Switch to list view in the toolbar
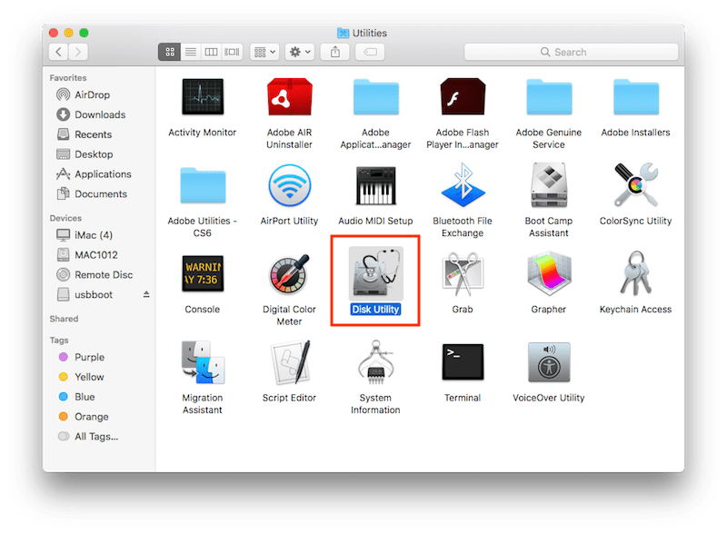This screenshot has width=727, height=533. (190, 52)
